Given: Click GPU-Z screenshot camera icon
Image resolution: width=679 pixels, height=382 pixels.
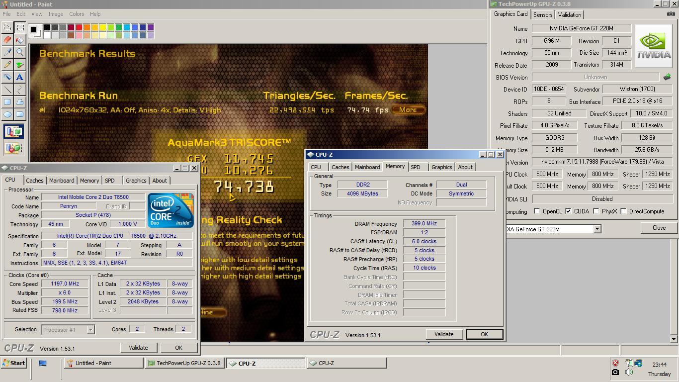Looking at the screenshot, I should (x=671, y=14).
